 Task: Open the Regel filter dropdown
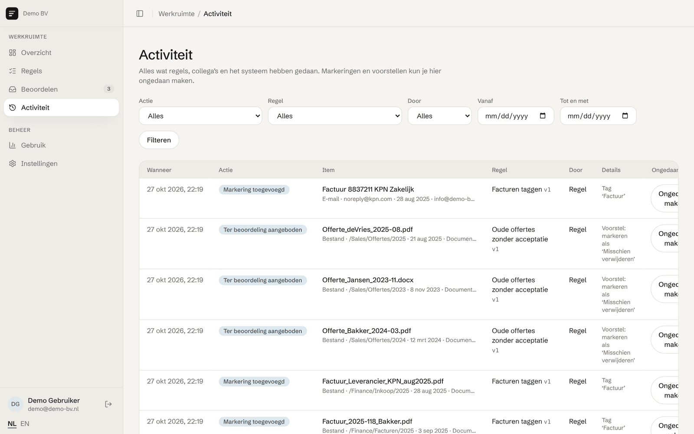pos(335,116)
